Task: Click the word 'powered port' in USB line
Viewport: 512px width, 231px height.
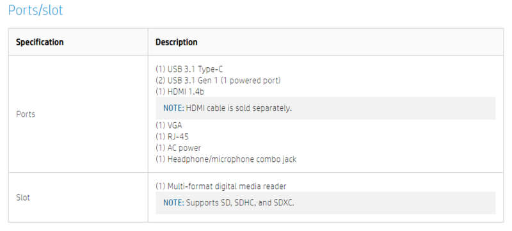Action: coord(253,80)
